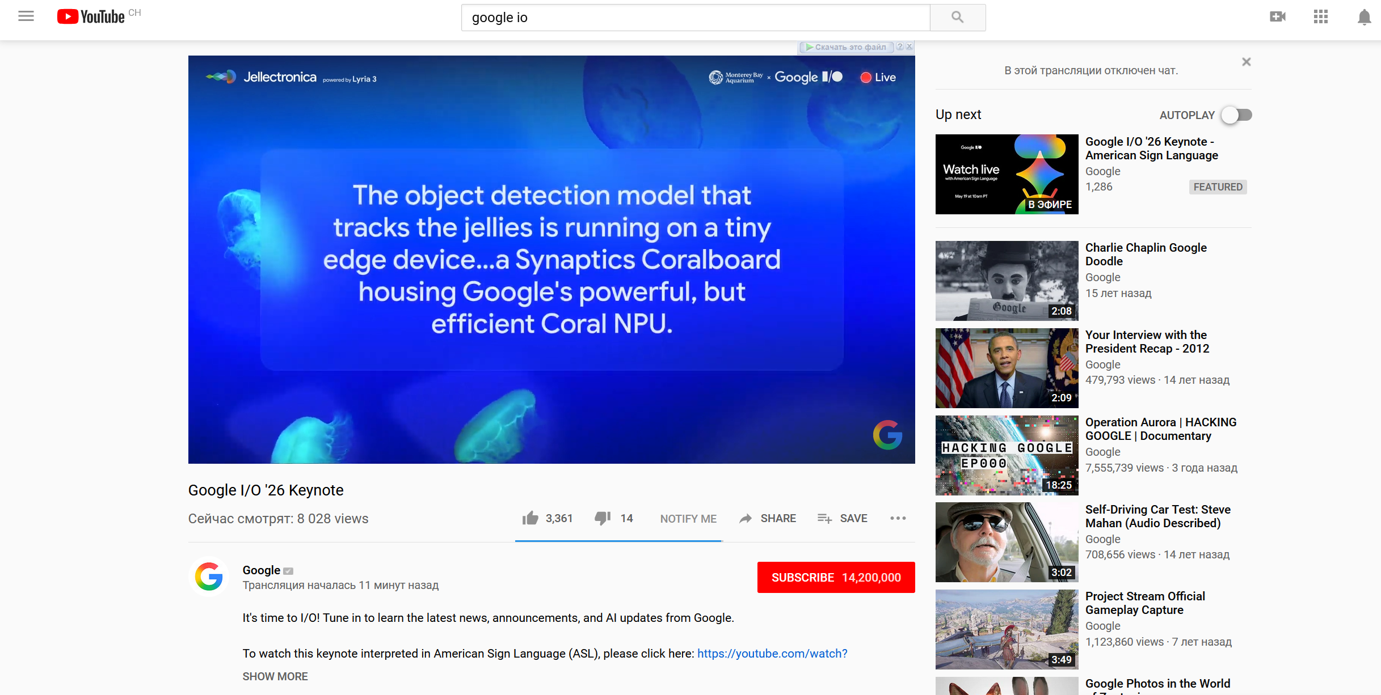Image resolution: width=1381 pixels, height=695 pixels.
Task: Click the 1,123,860 views metadata line
Action: click(x=1159, y=642)
